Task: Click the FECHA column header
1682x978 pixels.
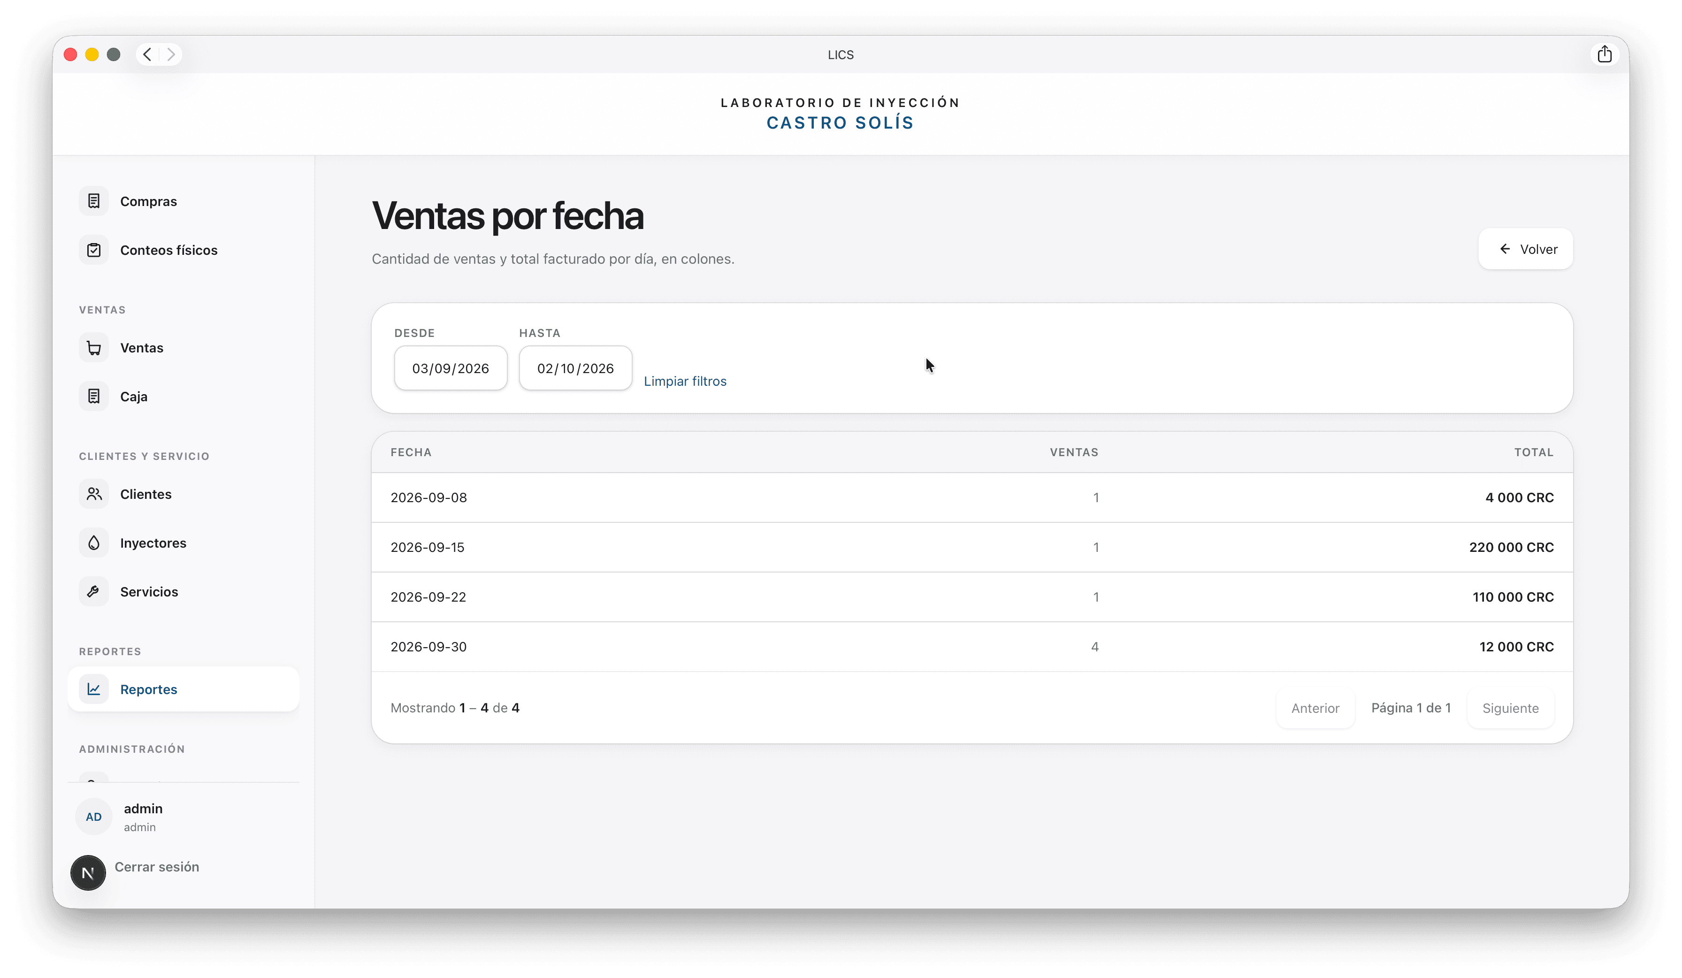Action: (411, 452)
